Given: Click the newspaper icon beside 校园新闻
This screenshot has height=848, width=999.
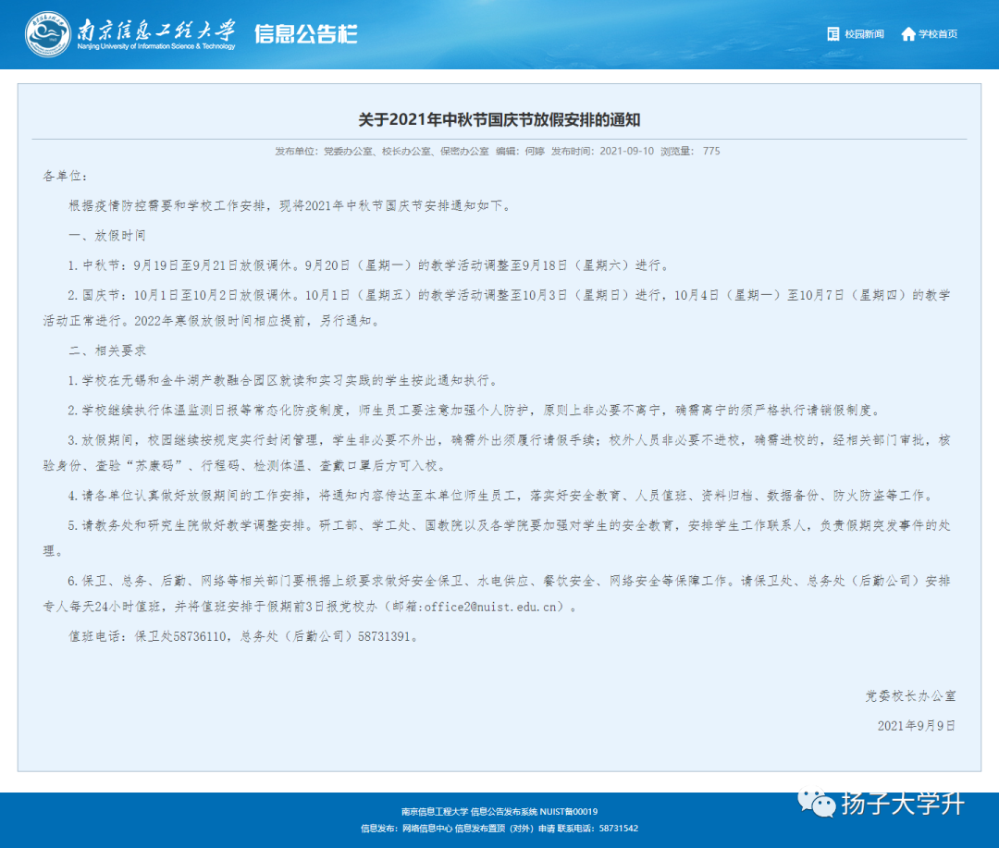Looking at the screenshot, I should coord(832,34).
